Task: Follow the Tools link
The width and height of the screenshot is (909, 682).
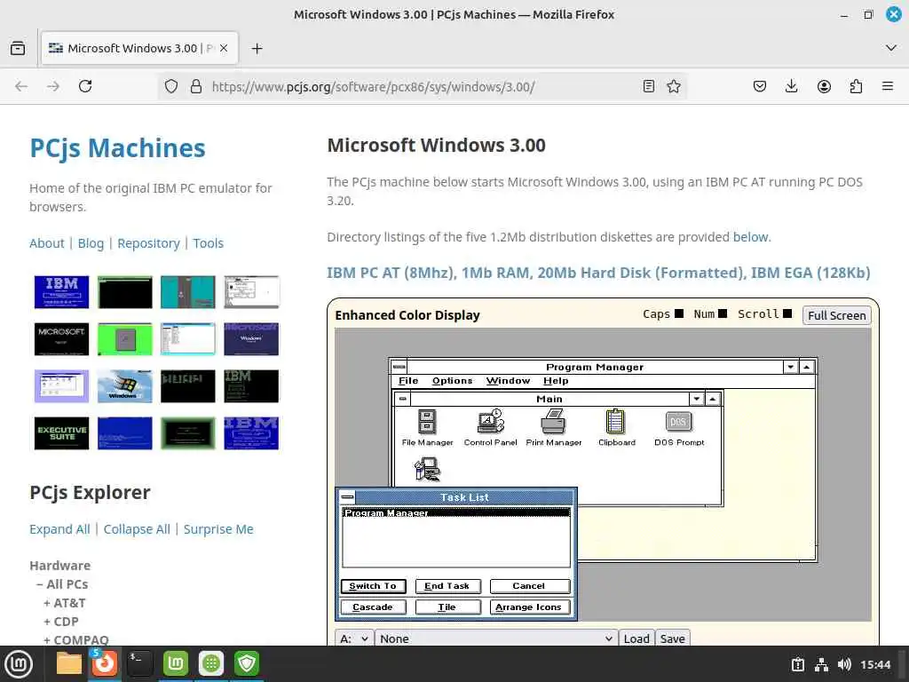Action: [x=208, y=243]
